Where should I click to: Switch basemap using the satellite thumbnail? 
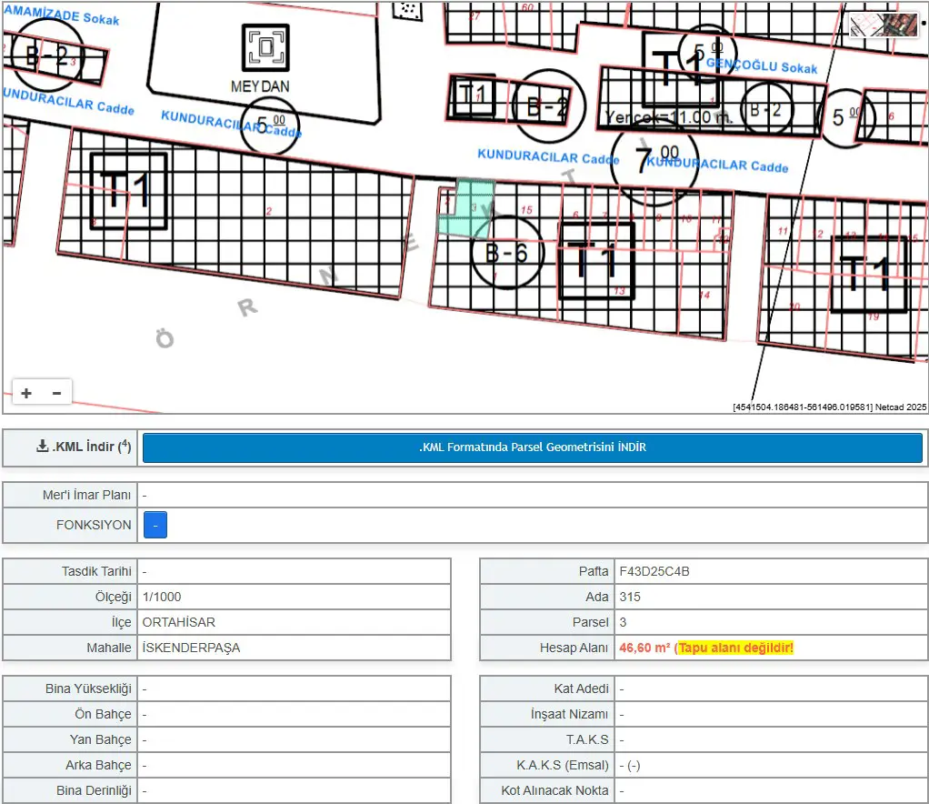(x=884, y=25)
